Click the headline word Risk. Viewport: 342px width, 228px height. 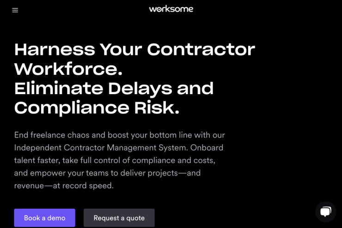pos(157,108)
